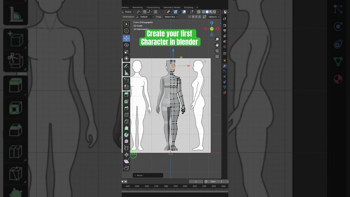
Task: Toggle the camera view icon
Action: (217, 51)
